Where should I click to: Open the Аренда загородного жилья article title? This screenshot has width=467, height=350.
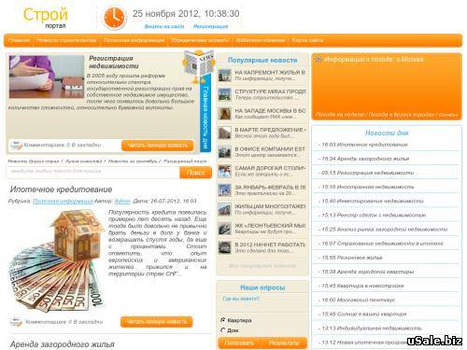coord(63,344)
